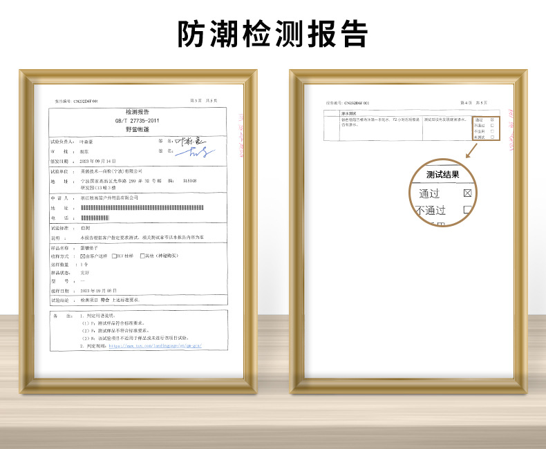This screenshot has height=449, width=546.
Task: Click the enlarged 通过 label in circle
Action: (429, 193)
